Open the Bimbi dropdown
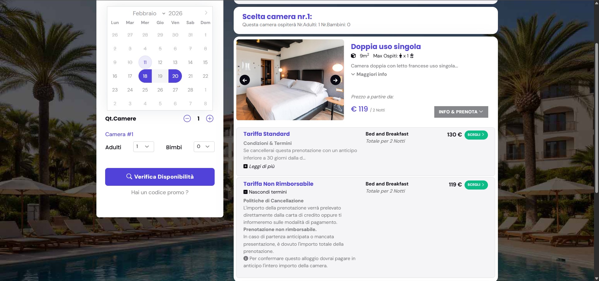Image resolution: width=599 pixels, height=281 pixels. 204,147
